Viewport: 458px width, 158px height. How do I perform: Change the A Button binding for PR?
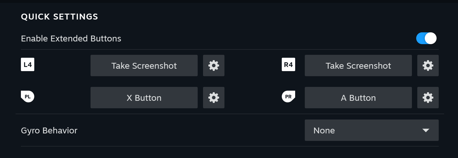(358, 98)
